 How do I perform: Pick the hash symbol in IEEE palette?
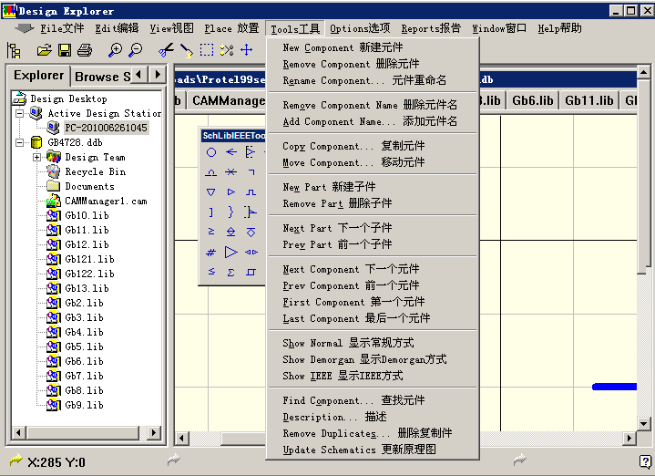(211, 253)
